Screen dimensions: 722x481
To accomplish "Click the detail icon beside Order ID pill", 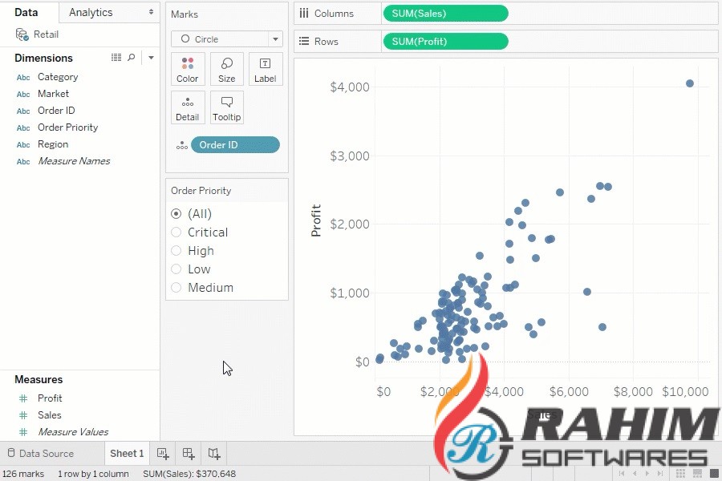I will 182,145.
